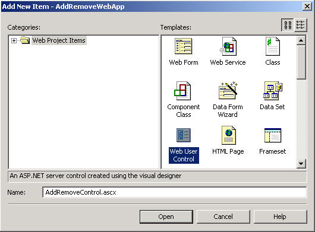
Task: Click the 'Web User Control' label text
Action: pos(184,155)
